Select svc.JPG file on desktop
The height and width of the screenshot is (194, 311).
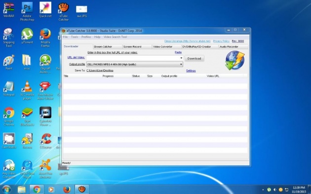click(x=82, y=11)
